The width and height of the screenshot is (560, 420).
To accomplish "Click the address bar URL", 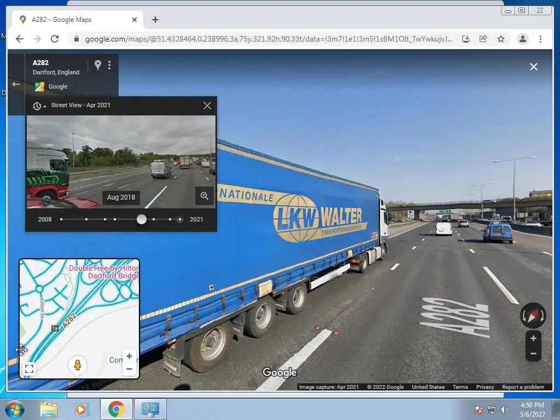I will coord(269,39).
